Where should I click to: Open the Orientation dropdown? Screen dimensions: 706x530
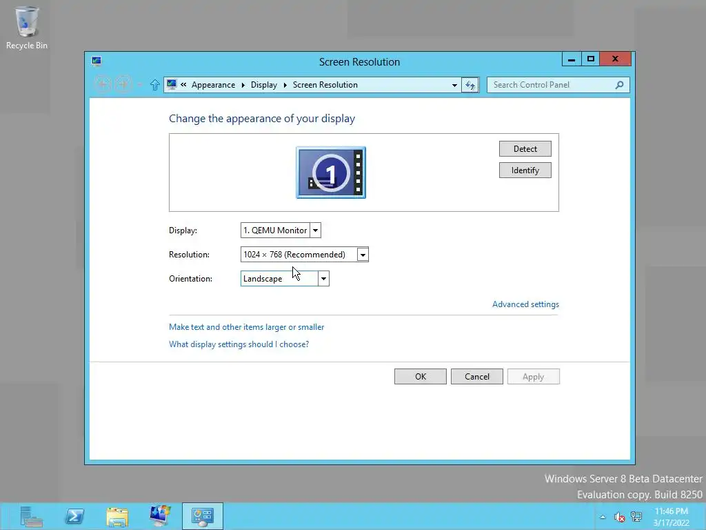click(x=323, y=279)
